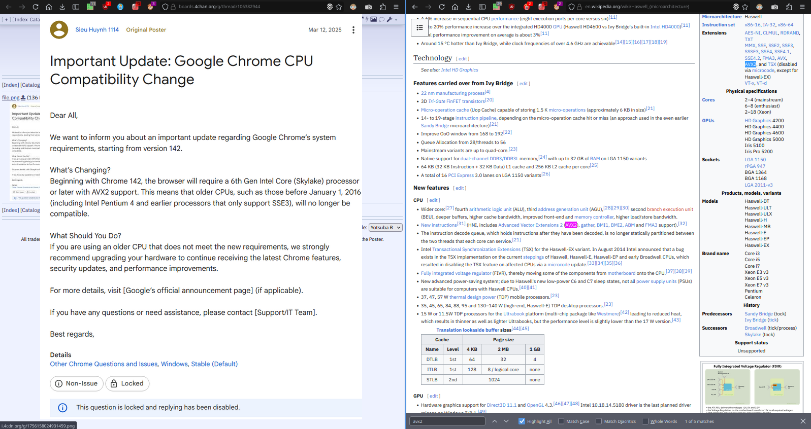Toggle sidebar in the 4chan browser window
This screenshot has width=811, height=429.
pos(76,7)
